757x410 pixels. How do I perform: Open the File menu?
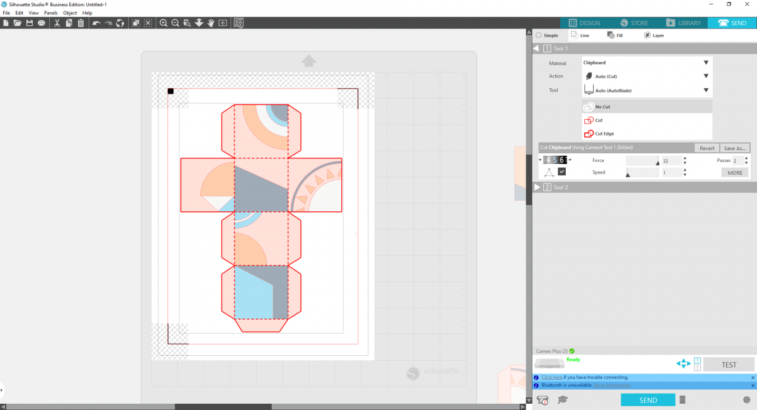click(6, 13)
